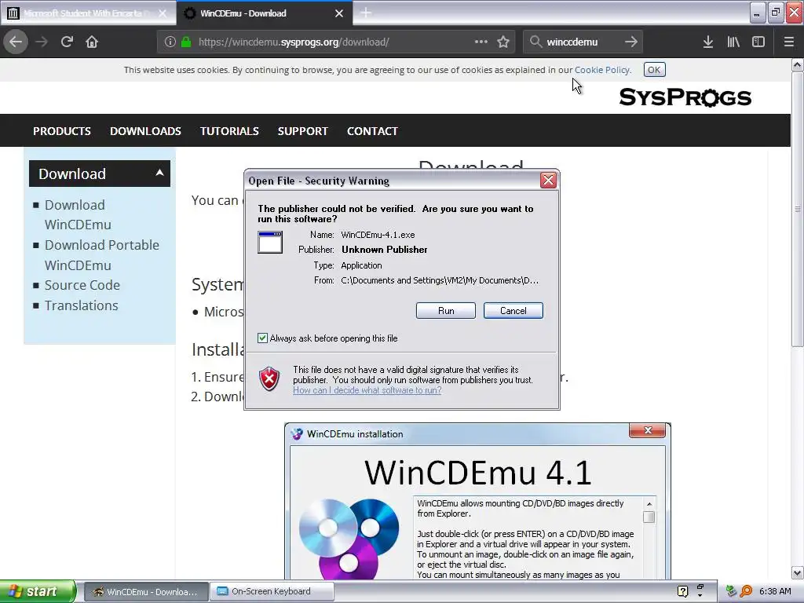804x603 pixels.
Task: Close the Open File - Security Warning dialog
Action: pos(548,180)
